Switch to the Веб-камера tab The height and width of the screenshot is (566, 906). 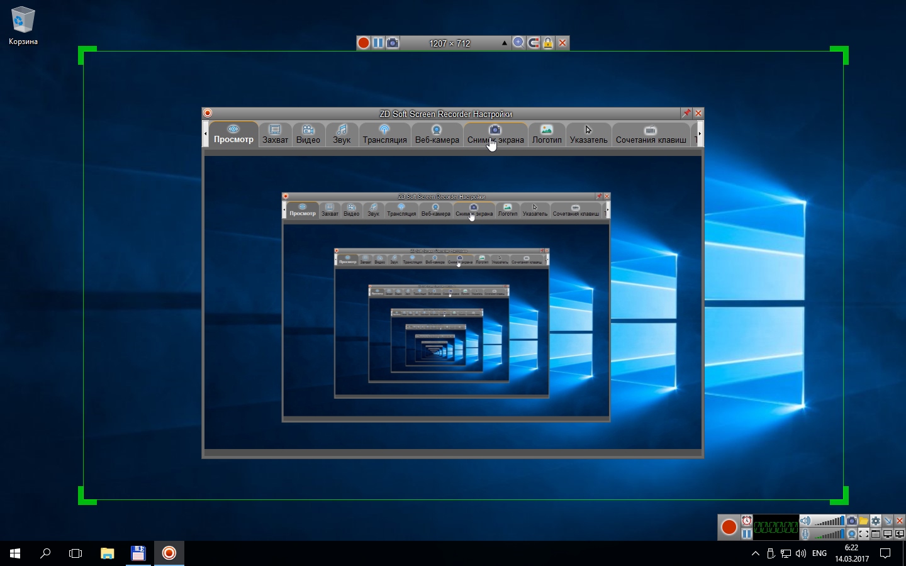437,135
